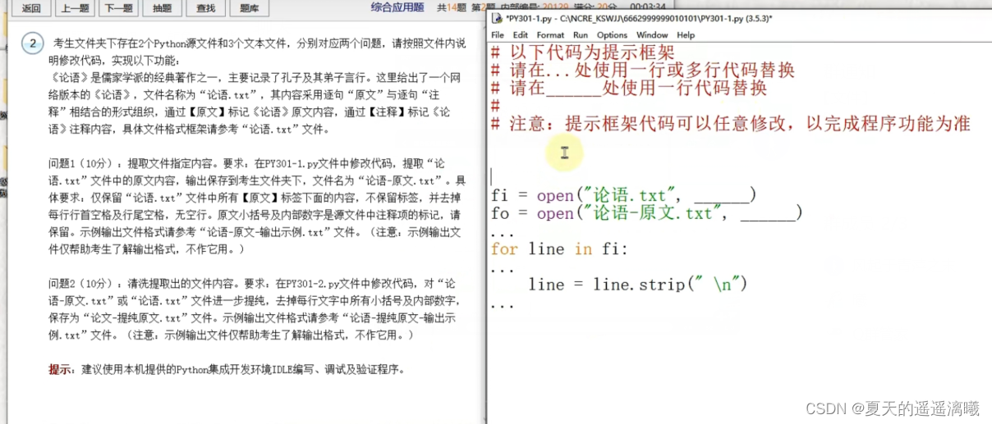Click the code line fo = open("论语-原文.txt"
The height and width of the screenshot is (424, 992).
(646, 213)
